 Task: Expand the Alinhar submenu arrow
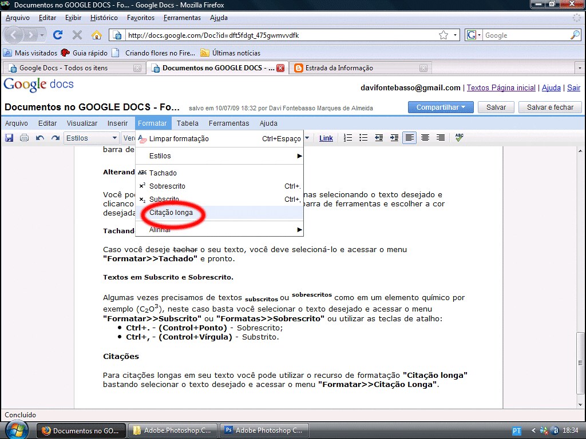pos(299,230)
